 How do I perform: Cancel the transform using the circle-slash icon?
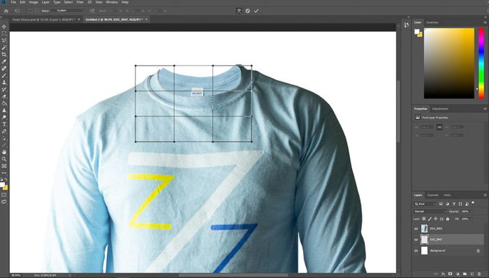tap(247, 11)
